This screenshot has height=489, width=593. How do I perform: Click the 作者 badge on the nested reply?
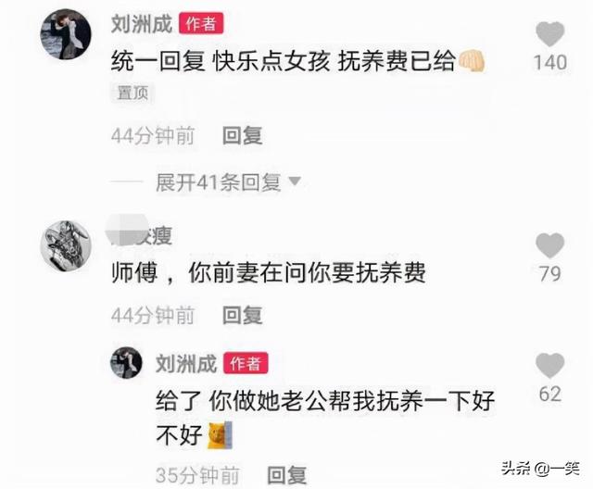click(246, 363)
